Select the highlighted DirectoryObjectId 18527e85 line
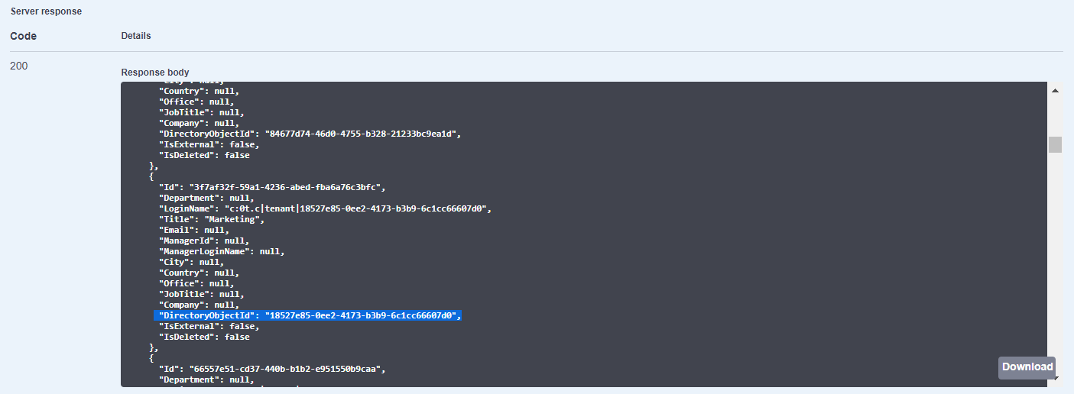This screenshot has height=394, width=1074. pyautogui.click(x=308, y=315)
